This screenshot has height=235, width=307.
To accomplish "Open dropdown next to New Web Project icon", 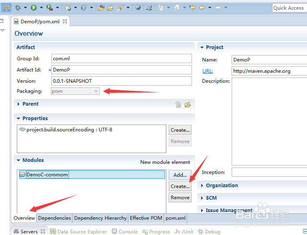I will (75, 8).
